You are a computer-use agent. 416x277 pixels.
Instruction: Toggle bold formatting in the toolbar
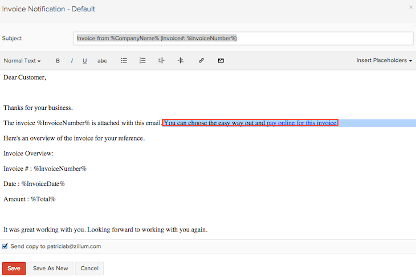58,61
